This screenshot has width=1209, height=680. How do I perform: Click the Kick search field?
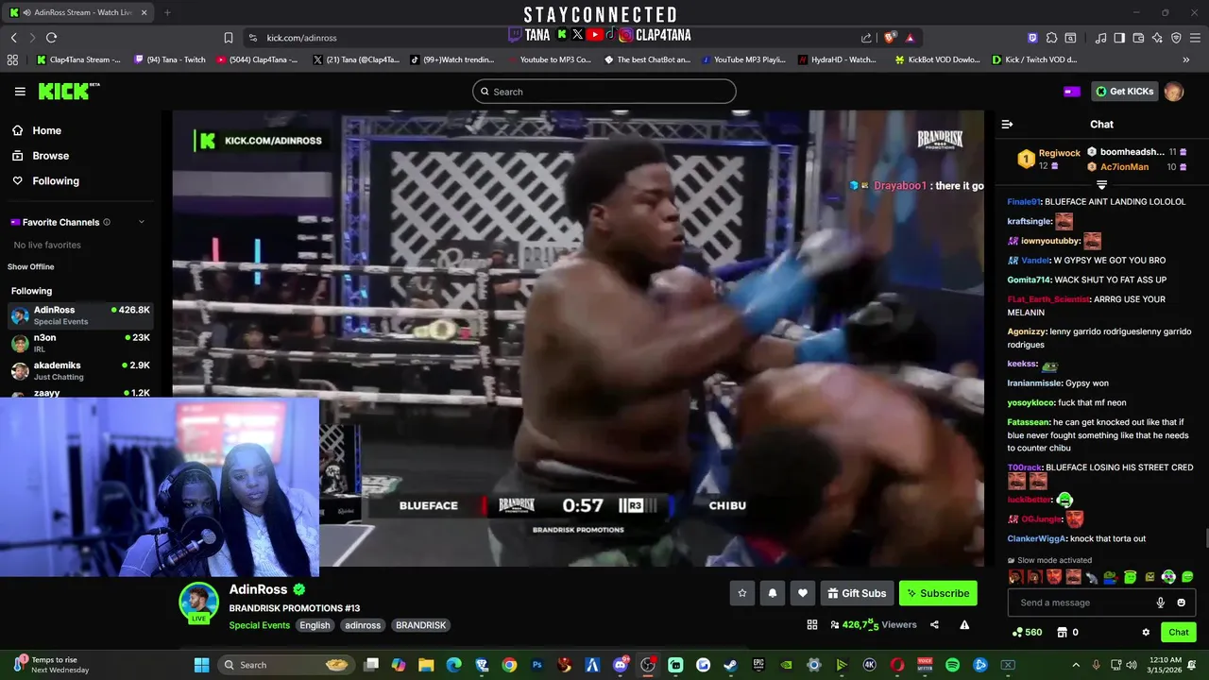click(x=604, y=92)
